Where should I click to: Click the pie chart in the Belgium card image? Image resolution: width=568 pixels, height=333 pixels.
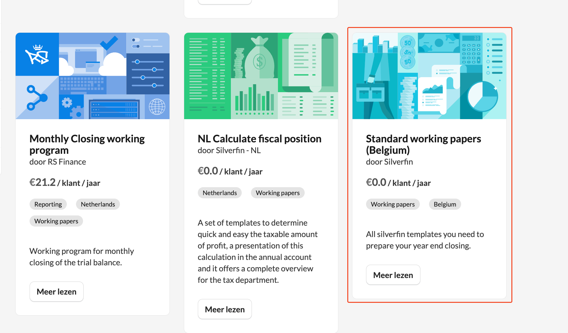[x=482, y=96]
